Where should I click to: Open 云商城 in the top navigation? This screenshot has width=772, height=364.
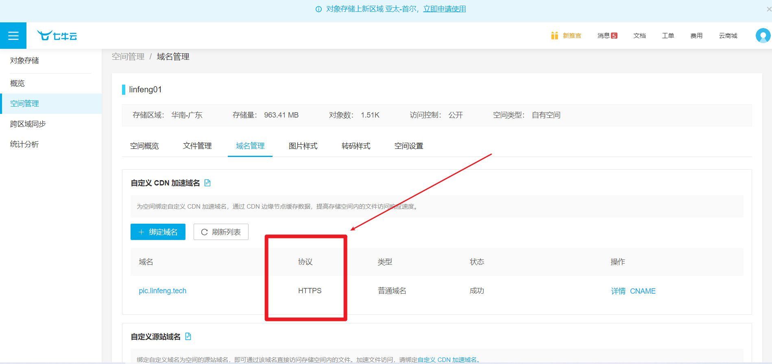728,36
